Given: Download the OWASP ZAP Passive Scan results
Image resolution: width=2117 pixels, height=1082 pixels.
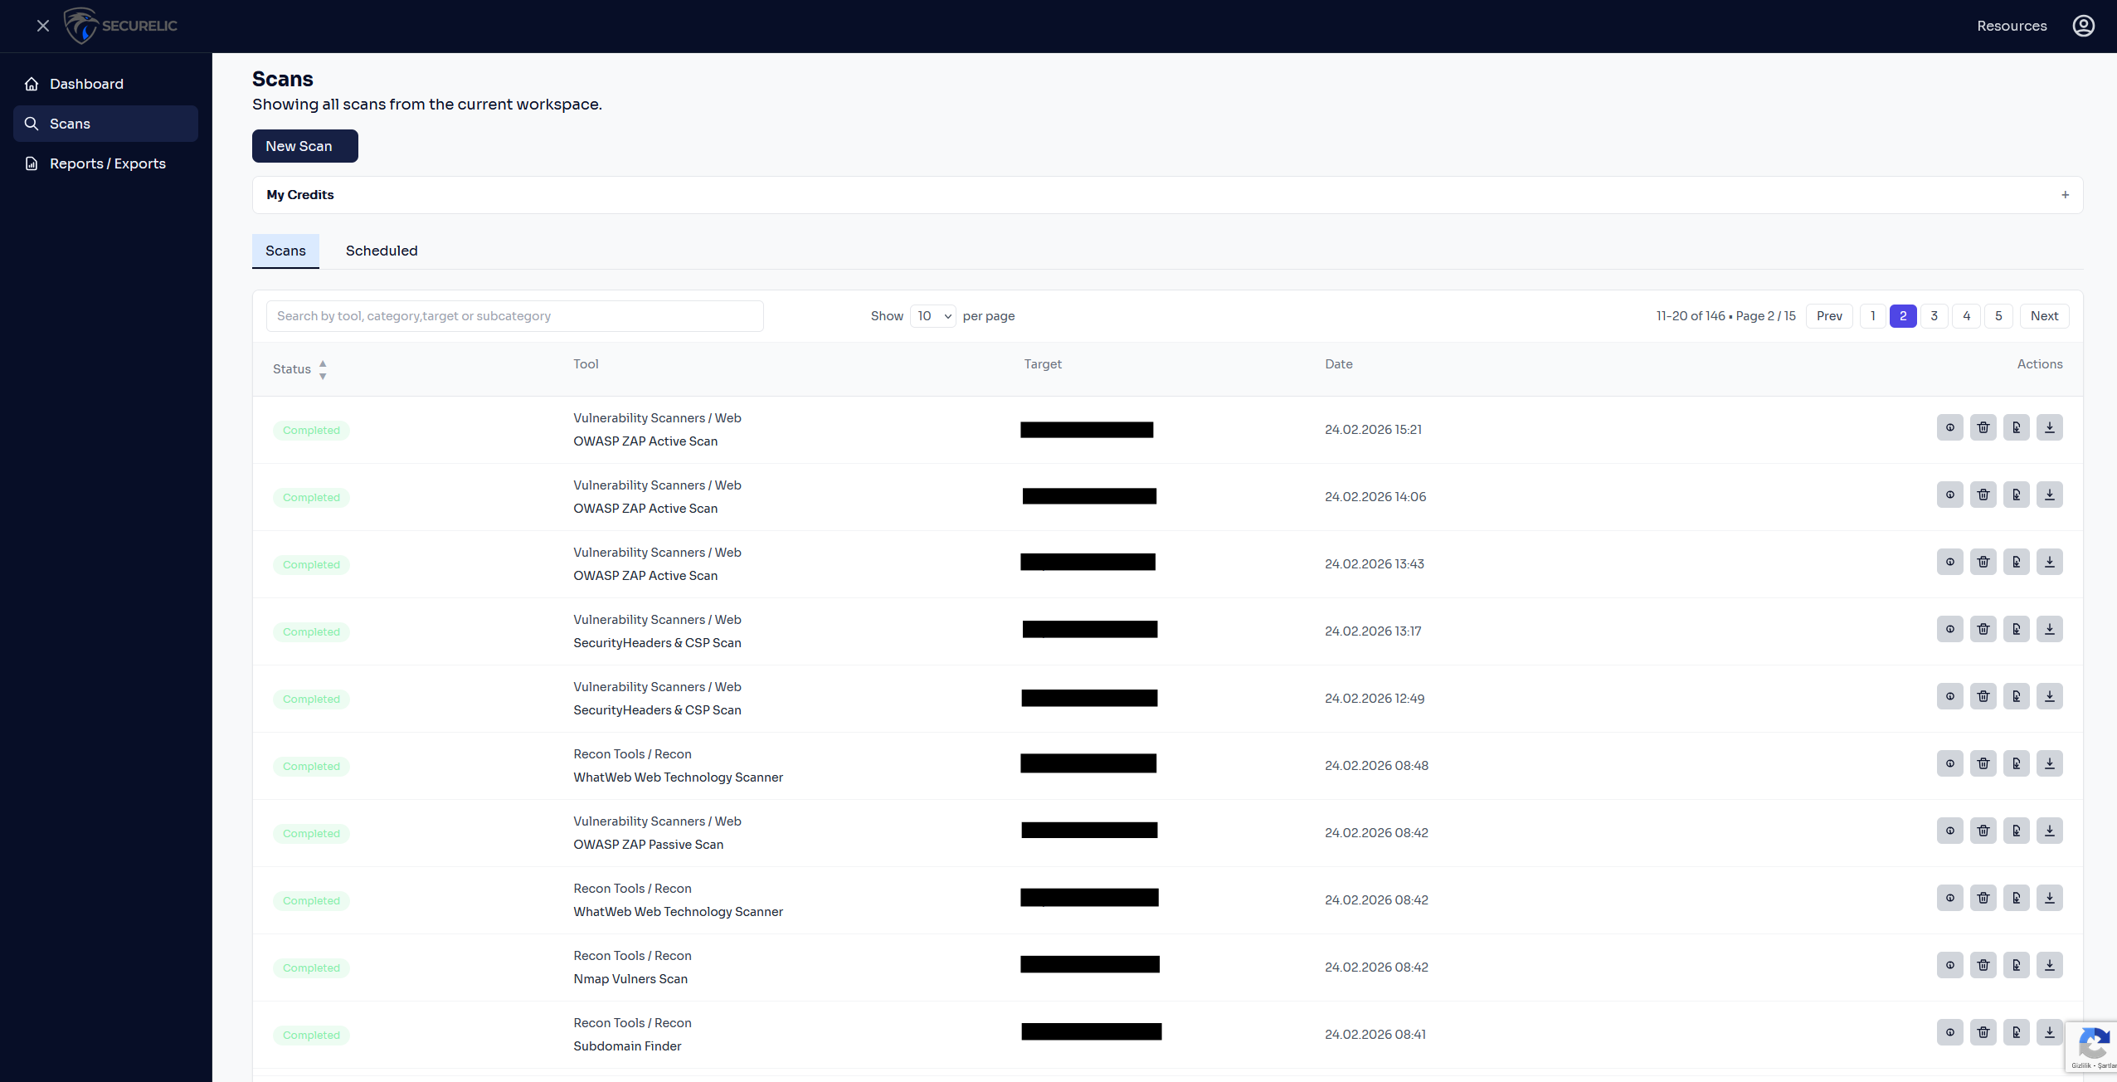Looking at the screenshot, I should click(2049, 831).
